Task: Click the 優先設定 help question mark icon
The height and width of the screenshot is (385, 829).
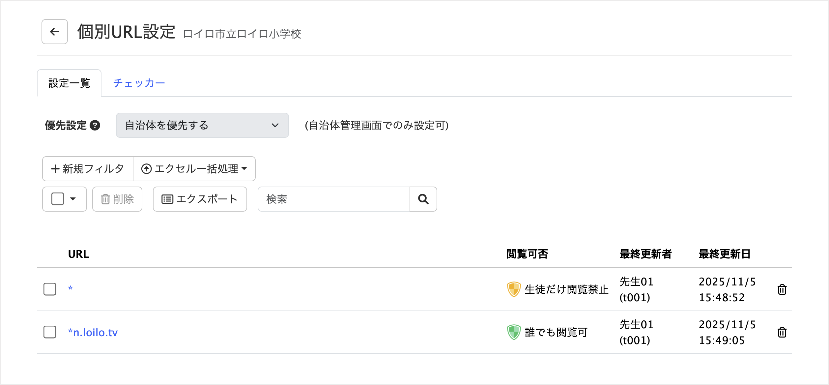Action: tap(95, 126)
